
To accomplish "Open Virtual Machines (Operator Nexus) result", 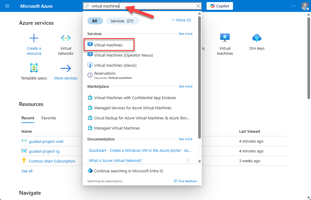I will pyautogui.click(x=120, y=55).
